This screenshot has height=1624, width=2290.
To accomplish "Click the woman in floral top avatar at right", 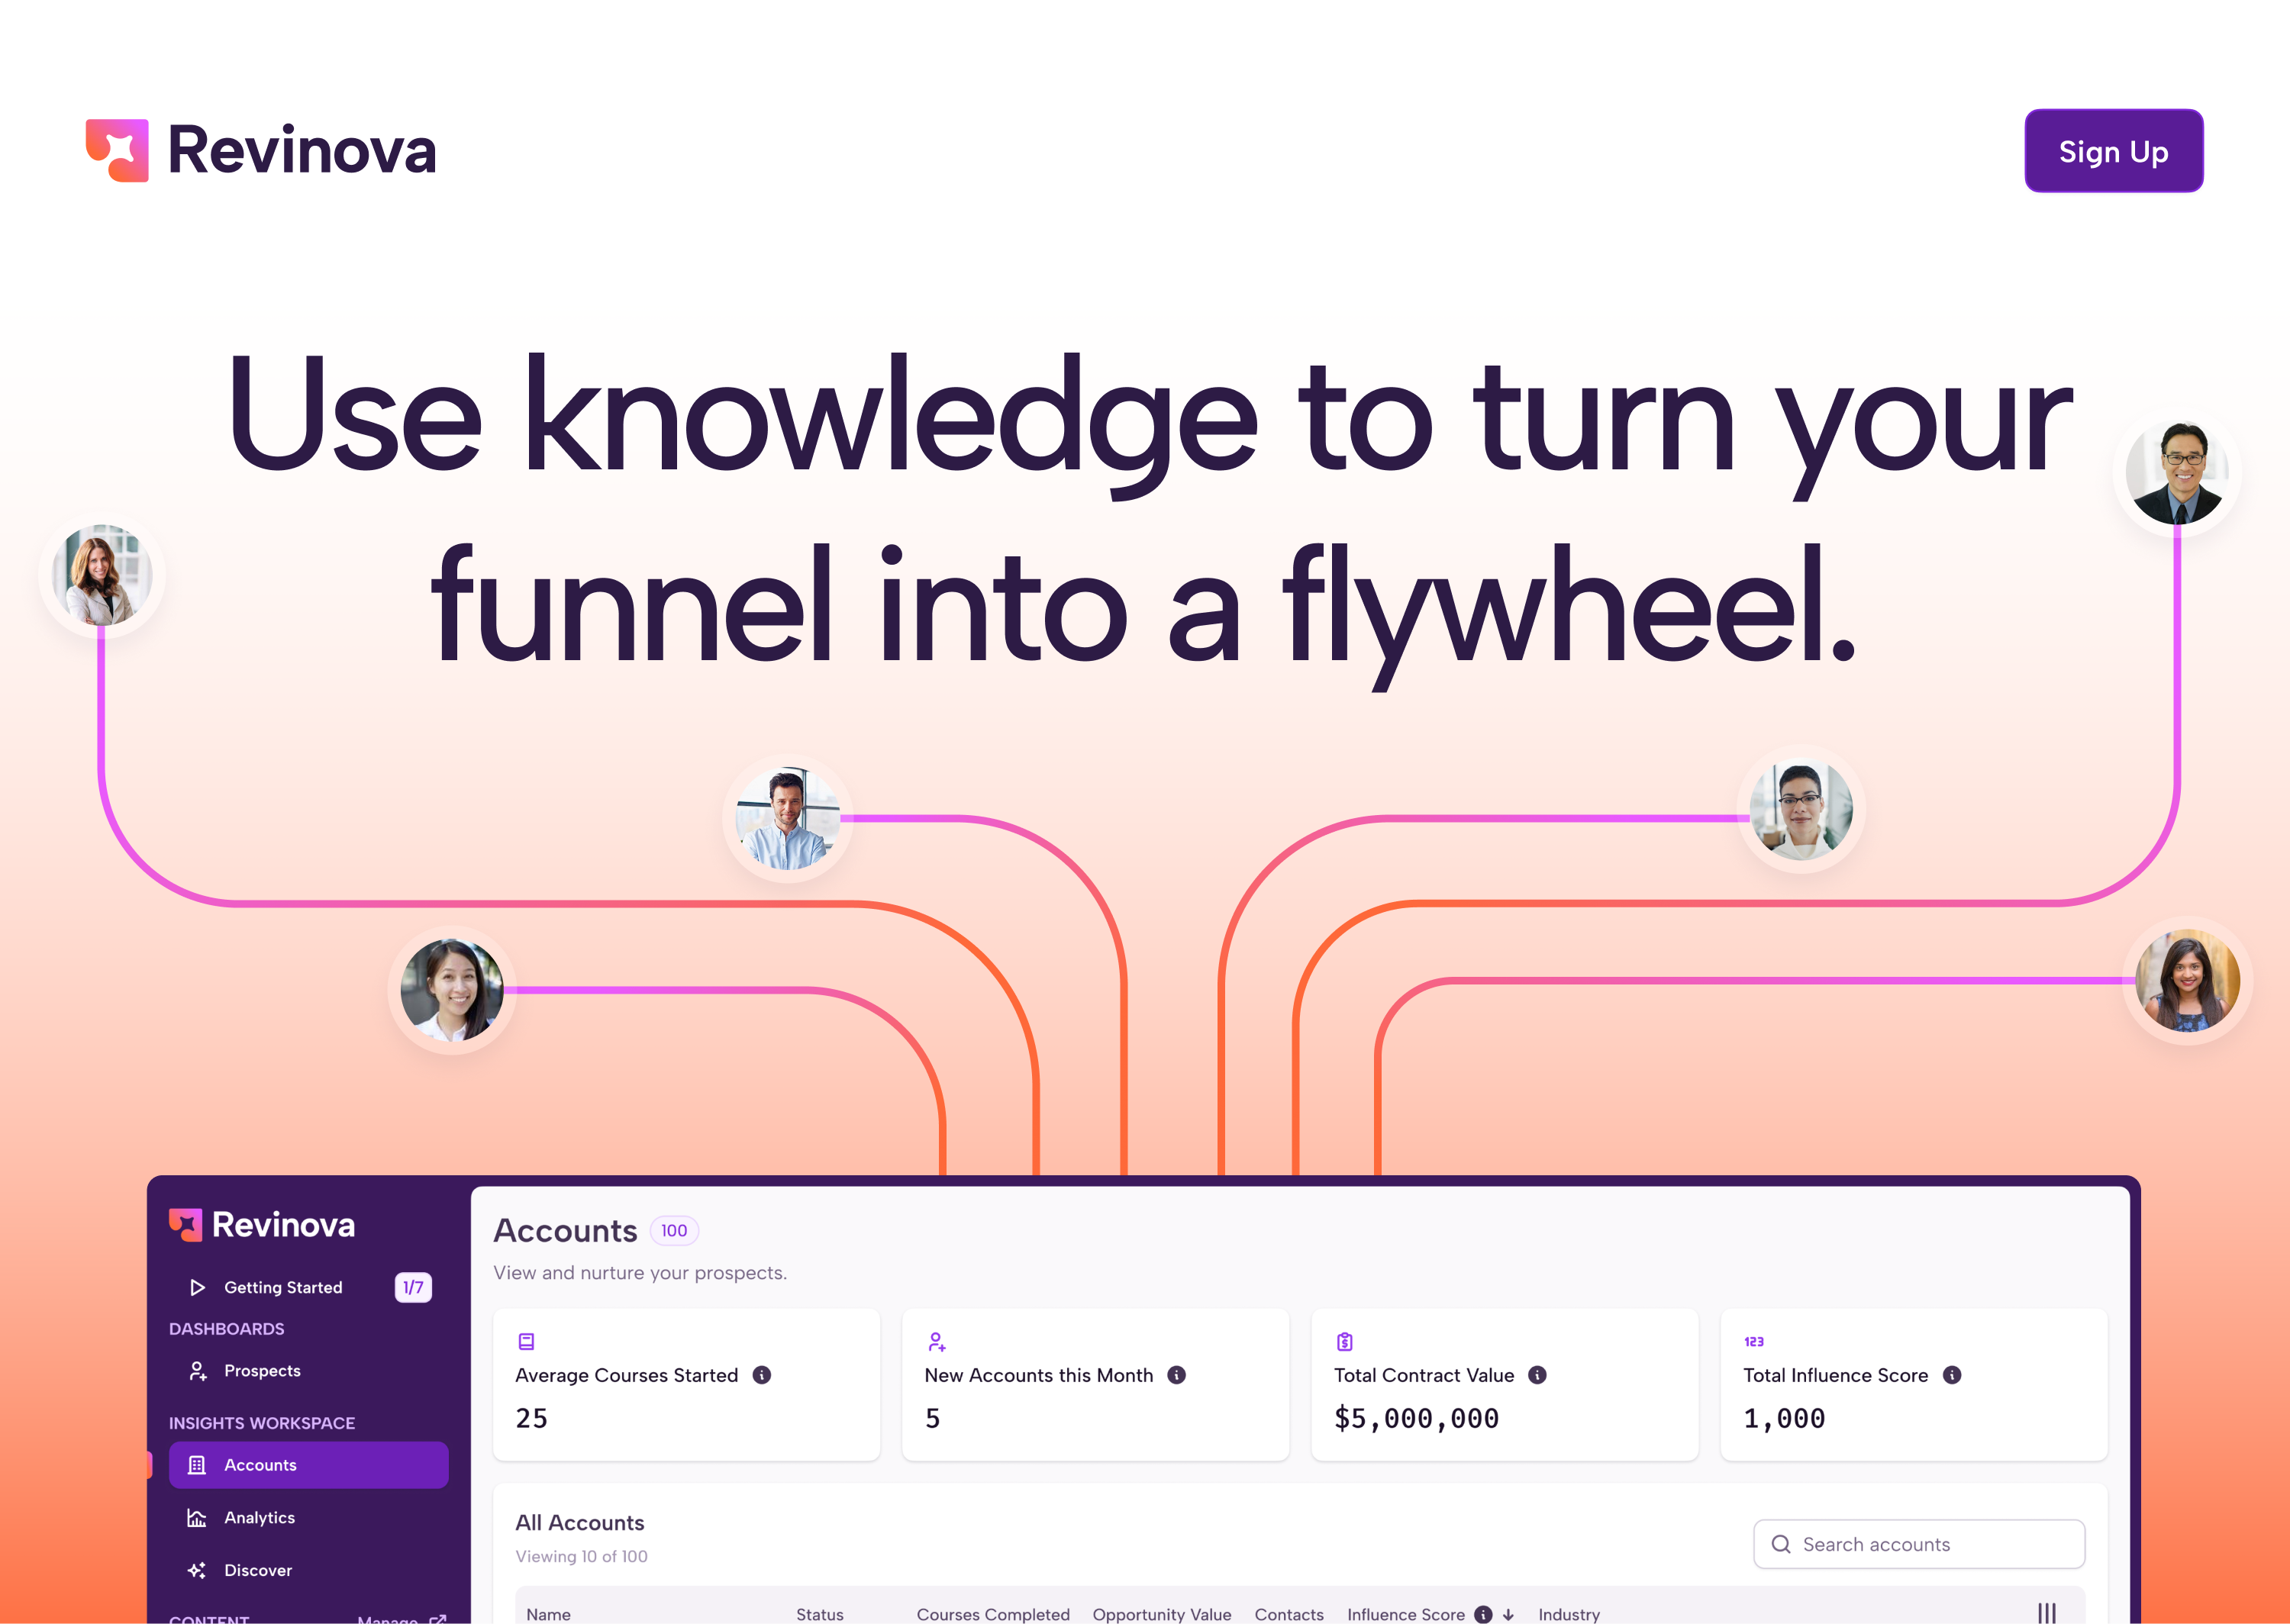I will click(2187, 981).
